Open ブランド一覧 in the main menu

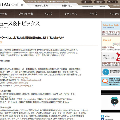(26, 14)
